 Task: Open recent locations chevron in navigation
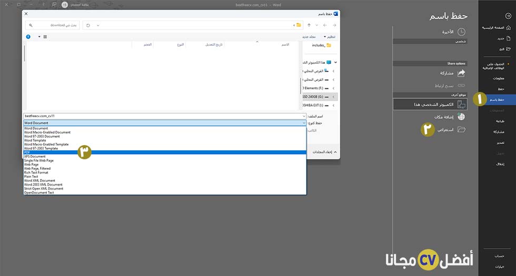click(x=316, y=25)
